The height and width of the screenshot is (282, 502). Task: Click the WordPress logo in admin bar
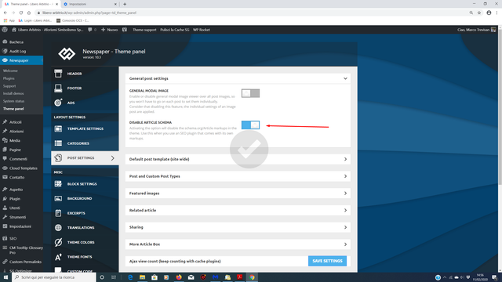coord(5,30)
